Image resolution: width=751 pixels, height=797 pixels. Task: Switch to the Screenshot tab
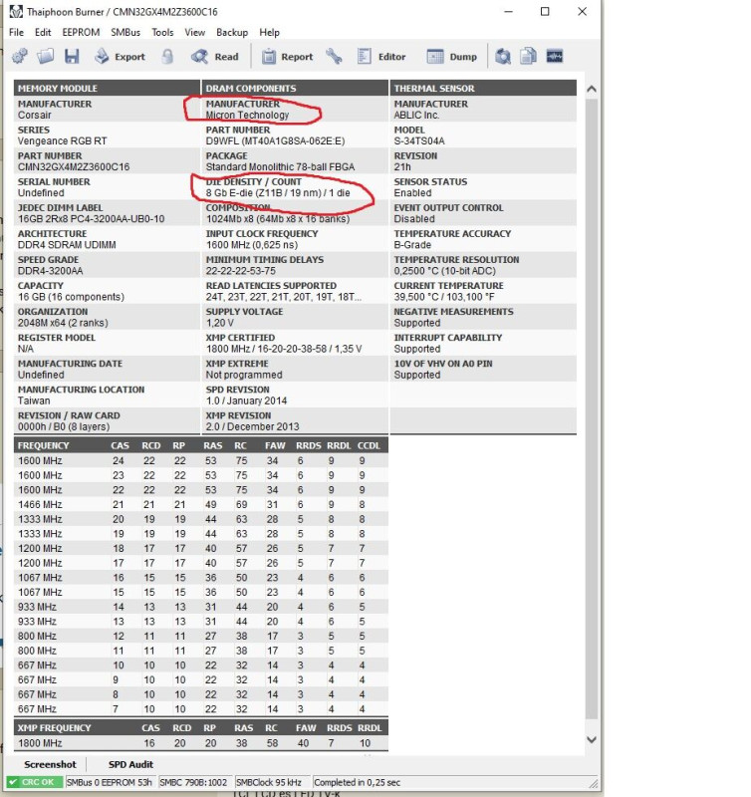[50, 764]
